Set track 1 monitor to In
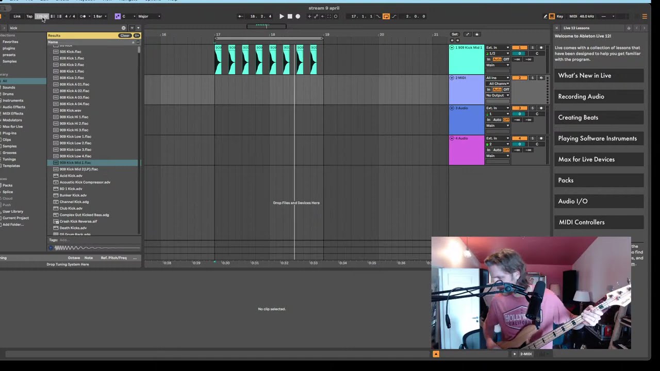Viewport: 660px width, 371px height. tap(489, 59)
